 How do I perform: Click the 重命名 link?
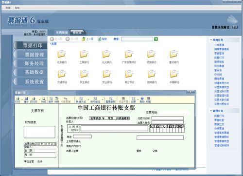coord(218,70)
